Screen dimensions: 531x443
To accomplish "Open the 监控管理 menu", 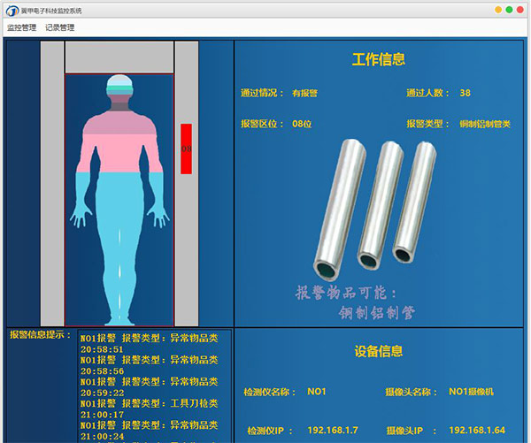I will pos(21,27).
